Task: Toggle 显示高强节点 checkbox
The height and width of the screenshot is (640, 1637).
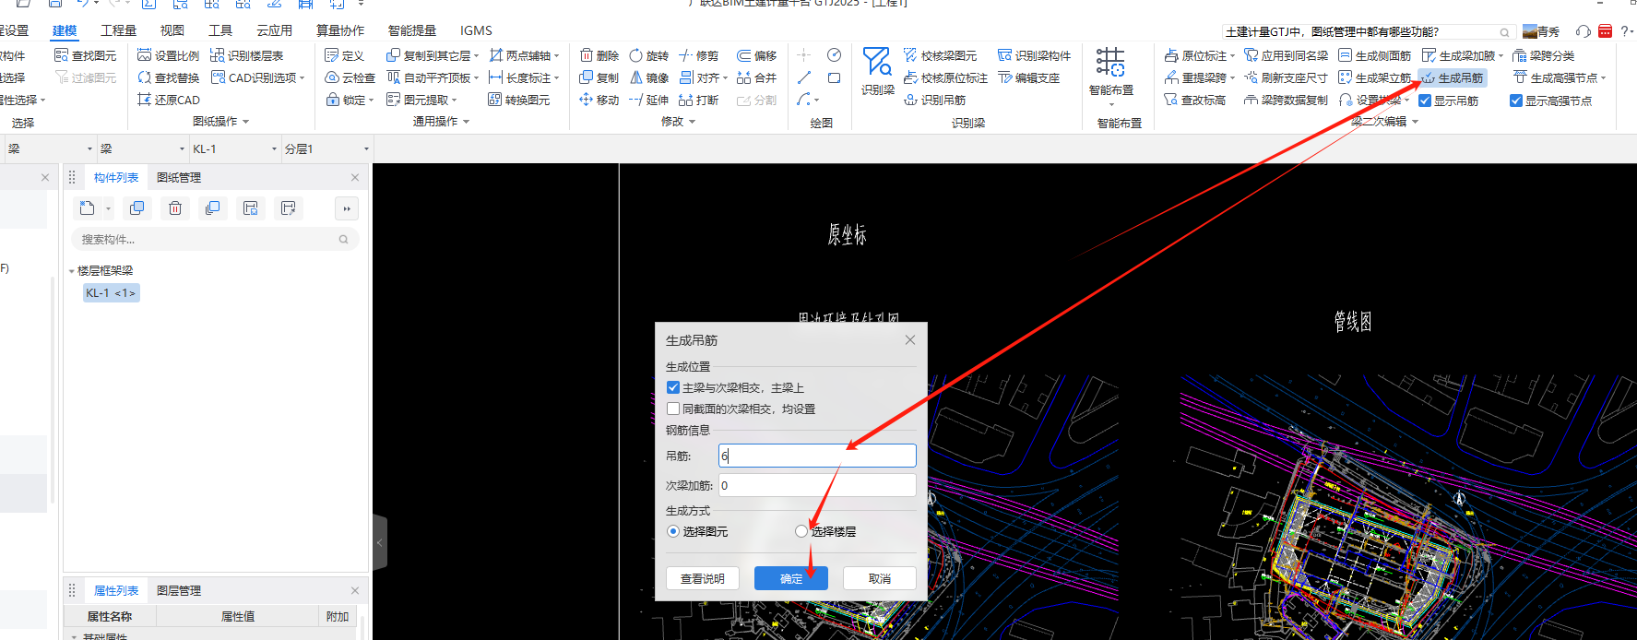Action: [1516, 101]
